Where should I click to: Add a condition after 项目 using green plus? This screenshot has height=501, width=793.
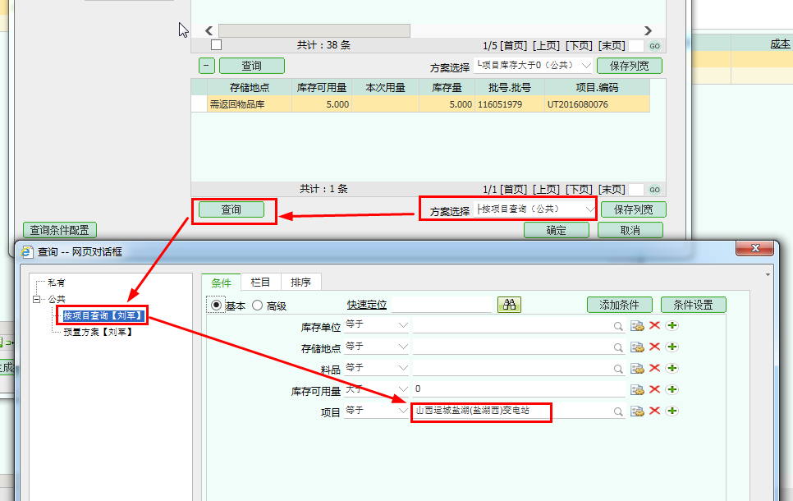[672, 411]
